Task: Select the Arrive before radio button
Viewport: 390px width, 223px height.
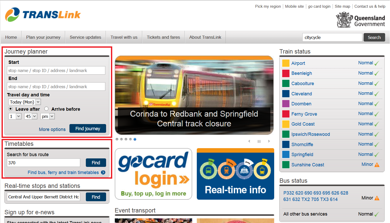Action: (x=46, y=109)
